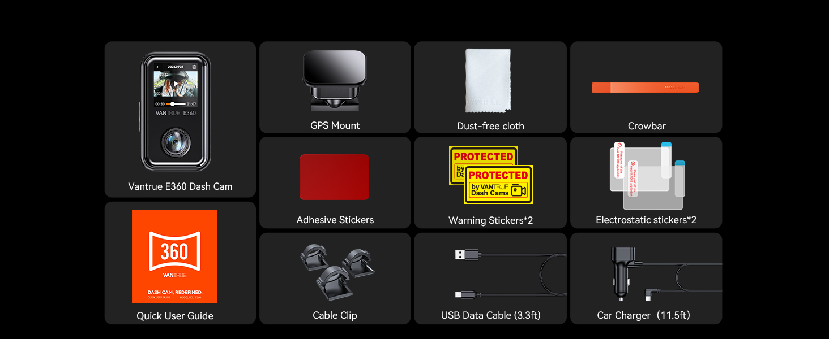Click the trash icon on dash cam screen
The image size is (829, 339).
pos(194,67)
